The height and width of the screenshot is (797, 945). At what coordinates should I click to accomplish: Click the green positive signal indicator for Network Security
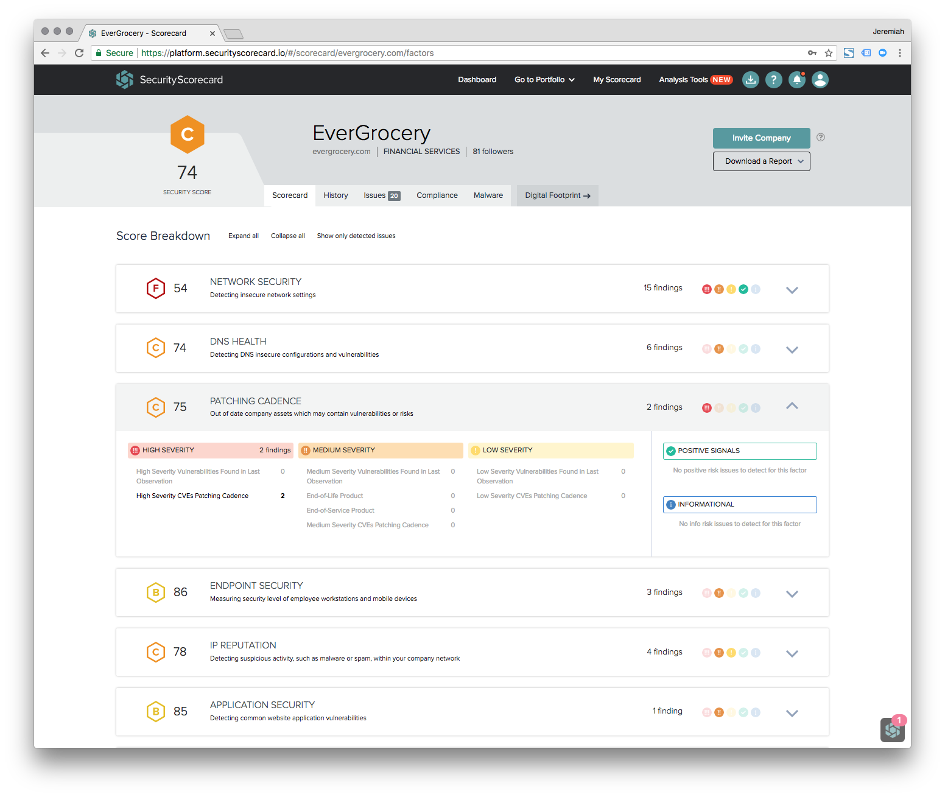click(x=743, y=289)
